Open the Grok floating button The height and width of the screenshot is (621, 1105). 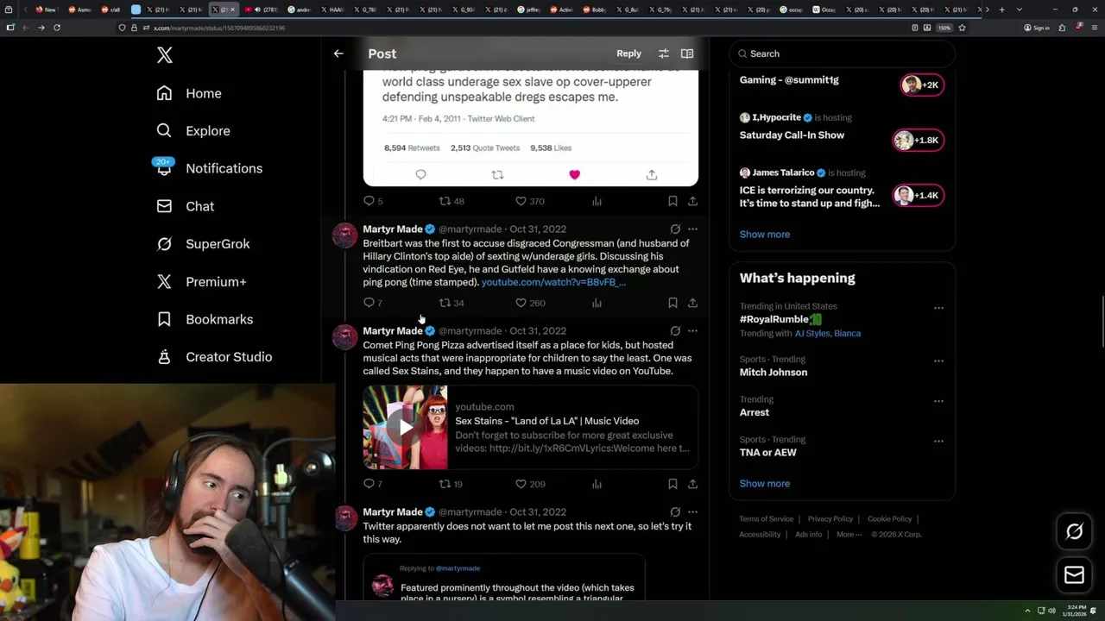pos(1074,532)
